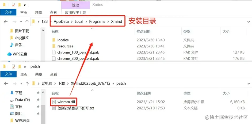Select 小说推文 folder in sidebar
This screenshot has height=124, width=252.
click(x=22, y=38)
